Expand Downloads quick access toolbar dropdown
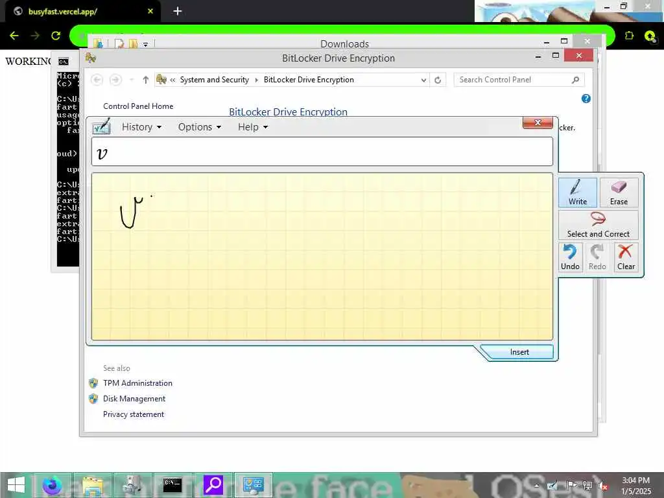Image resolution: width=664 pixels, height=498 pixels. pyautogui.click(x=145, y=44)
